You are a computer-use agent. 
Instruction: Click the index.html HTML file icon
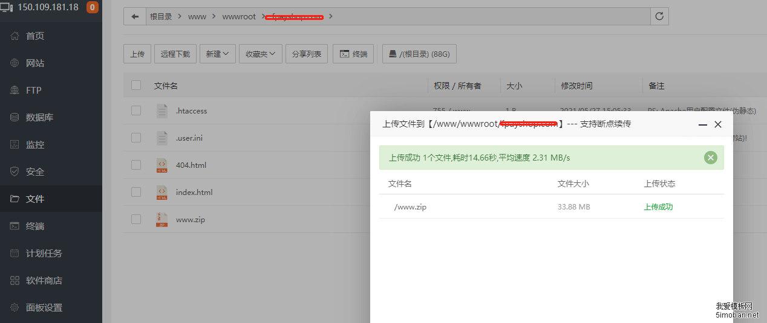coord(162,193)
